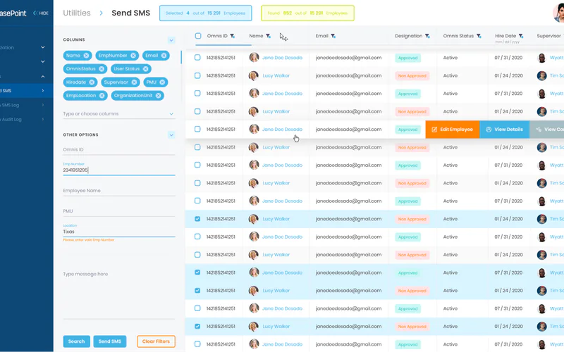Click Non Approved badge in second row

tap(412, 76)
